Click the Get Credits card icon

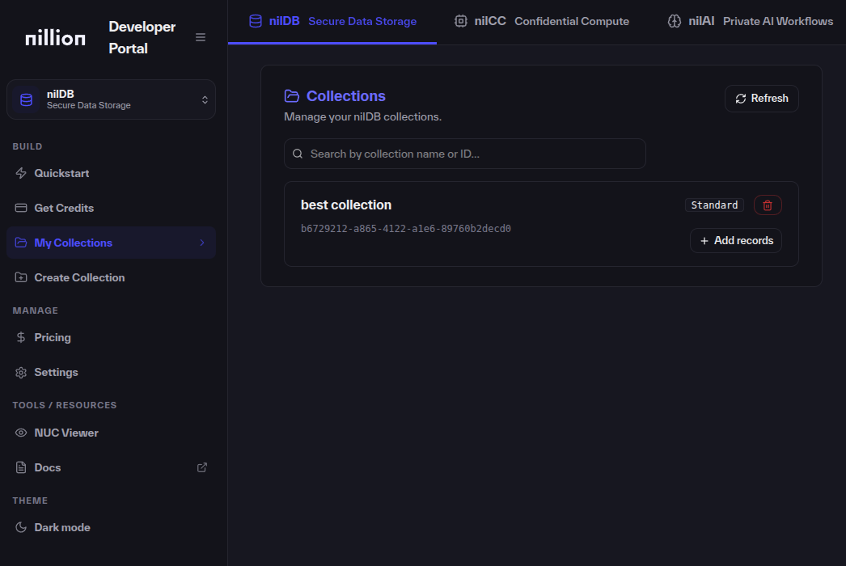tap(20, 208)
